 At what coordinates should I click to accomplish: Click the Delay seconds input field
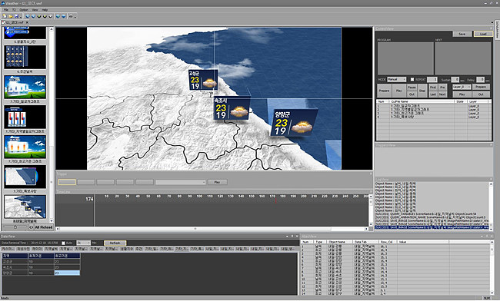coord(481,79)
